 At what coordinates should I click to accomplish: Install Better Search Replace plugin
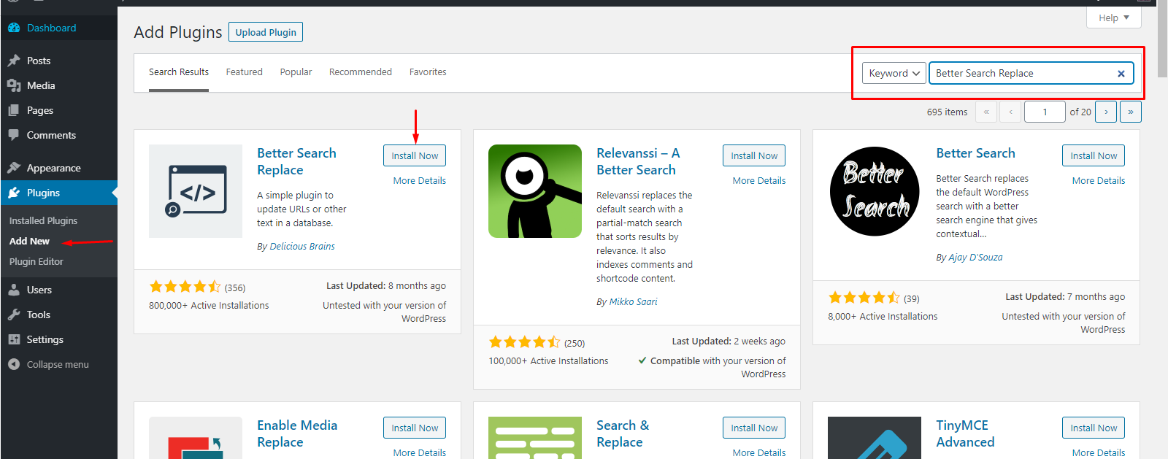[415, 155]
